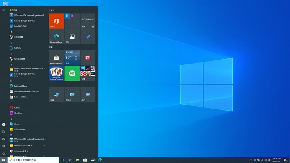This screenshot has height=163, width=290.
Task: Open Documents shortcut in Start sidebar
Action: [4, 132]
